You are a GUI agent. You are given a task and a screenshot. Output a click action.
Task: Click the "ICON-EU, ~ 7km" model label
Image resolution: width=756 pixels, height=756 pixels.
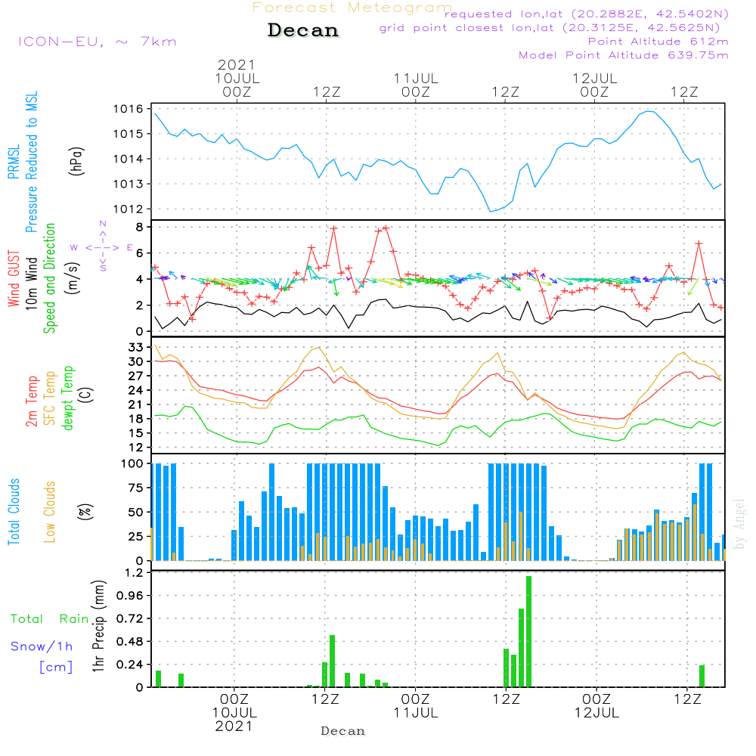point(98,42)
